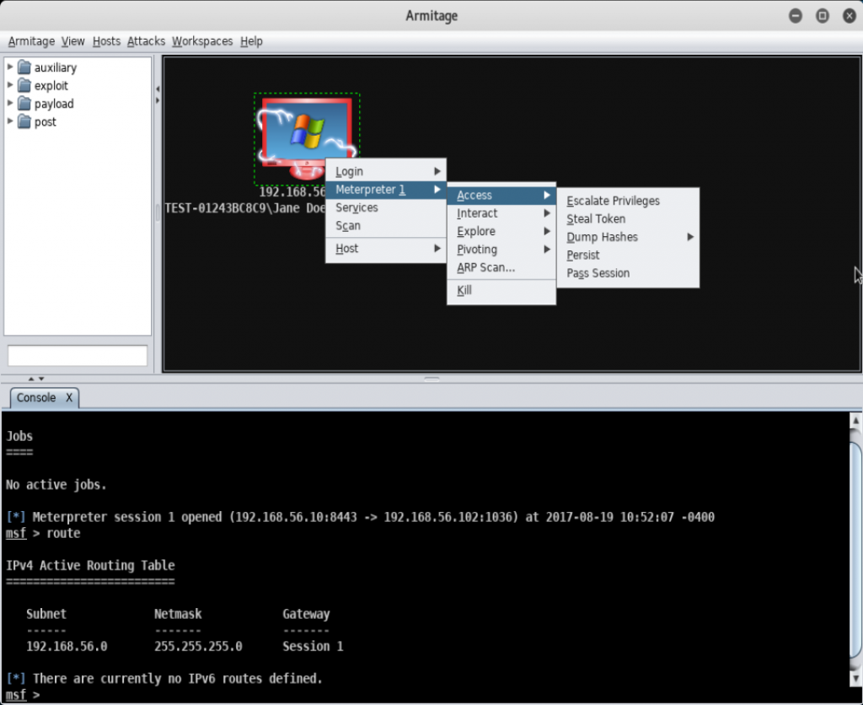This screenshot has width=863, height=705.
Task: Click the payload tree label
Action: (54, 104)
